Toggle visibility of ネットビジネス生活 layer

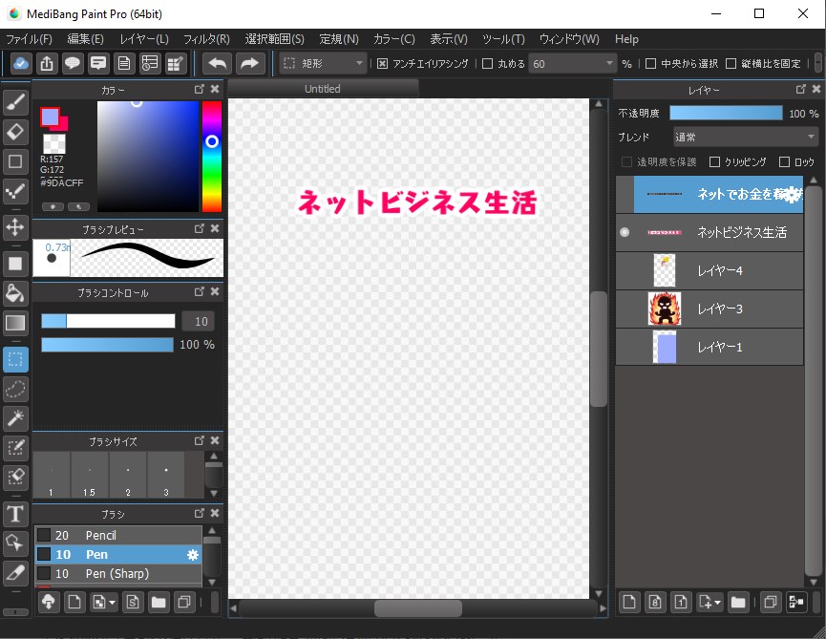(x=625, y=232)
